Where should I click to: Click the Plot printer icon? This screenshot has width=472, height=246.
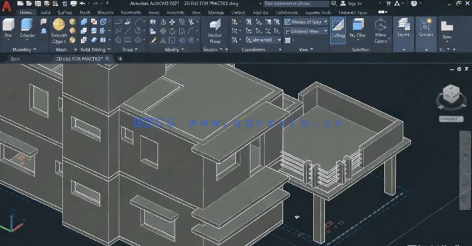click(x=73, y=3)
